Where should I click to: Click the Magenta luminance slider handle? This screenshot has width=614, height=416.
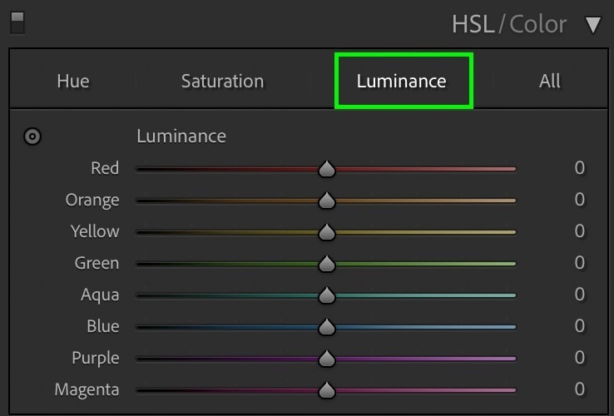(327, 391)
